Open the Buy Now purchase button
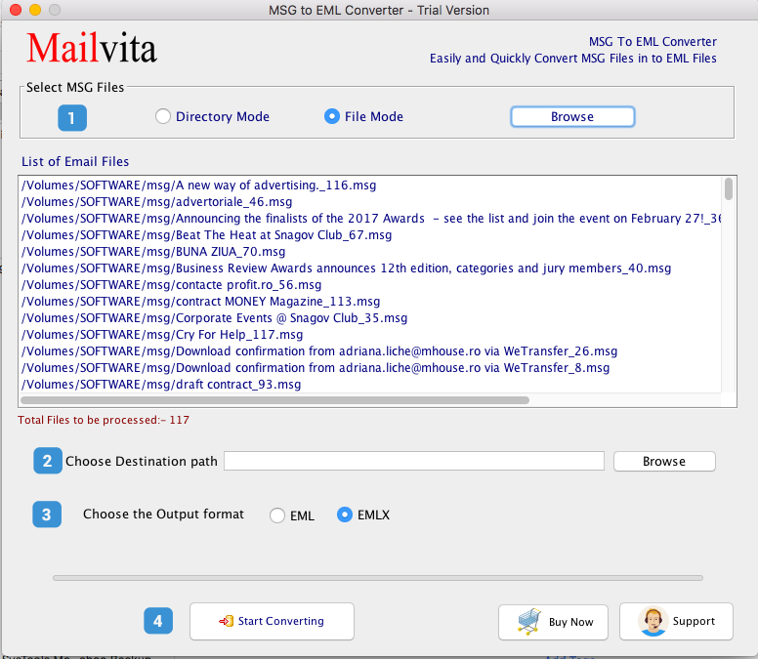The image size is (758, 659). [553, 622]
